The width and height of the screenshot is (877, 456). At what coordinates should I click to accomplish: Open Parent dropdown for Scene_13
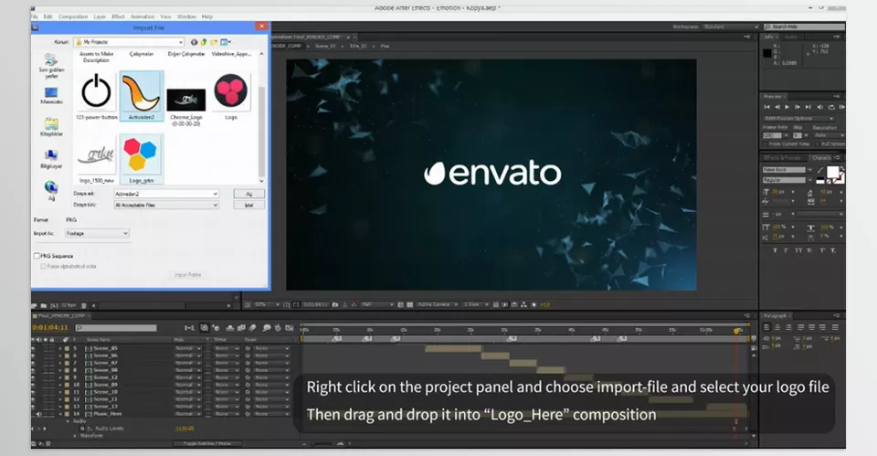pos(272,407)
